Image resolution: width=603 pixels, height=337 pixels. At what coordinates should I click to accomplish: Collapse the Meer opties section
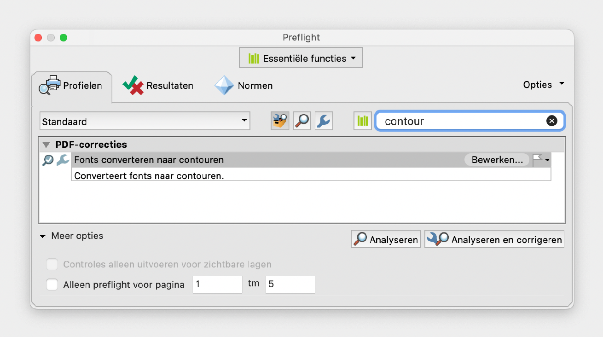[43, 236]
